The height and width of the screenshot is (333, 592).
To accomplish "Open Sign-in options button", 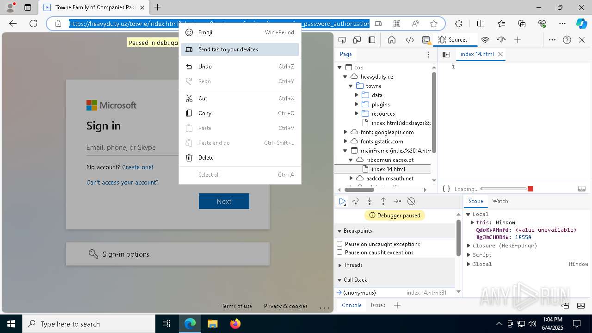I will tap(168, 254).
